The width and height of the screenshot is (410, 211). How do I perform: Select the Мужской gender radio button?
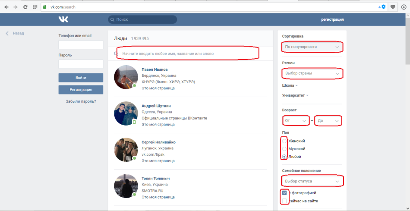[x=284, y=149]
